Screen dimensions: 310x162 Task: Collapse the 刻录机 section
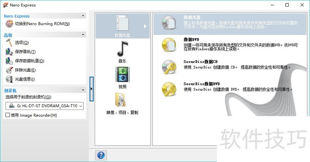(83, 90)
